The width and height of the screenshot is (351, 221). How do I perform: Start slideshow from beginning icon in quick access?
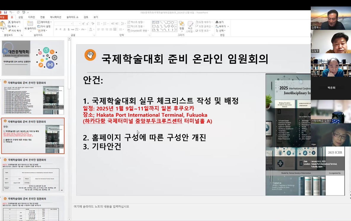pos(23,12)
